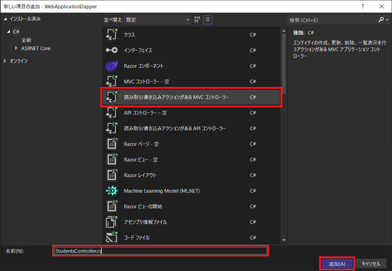Click the コード ファイル template icon

coord(112,237)
